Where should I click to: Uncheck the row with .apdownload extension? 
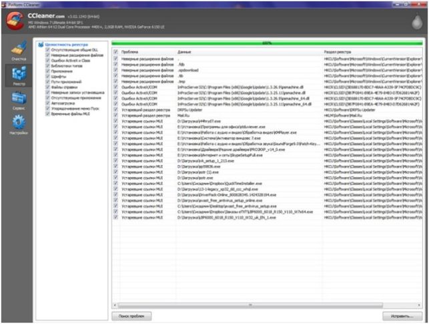click(x=115, y=70)
